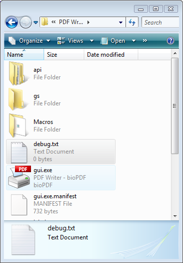Screen dimensions: 183x263
Task: Sort by the Name column header
Action: 24,55
